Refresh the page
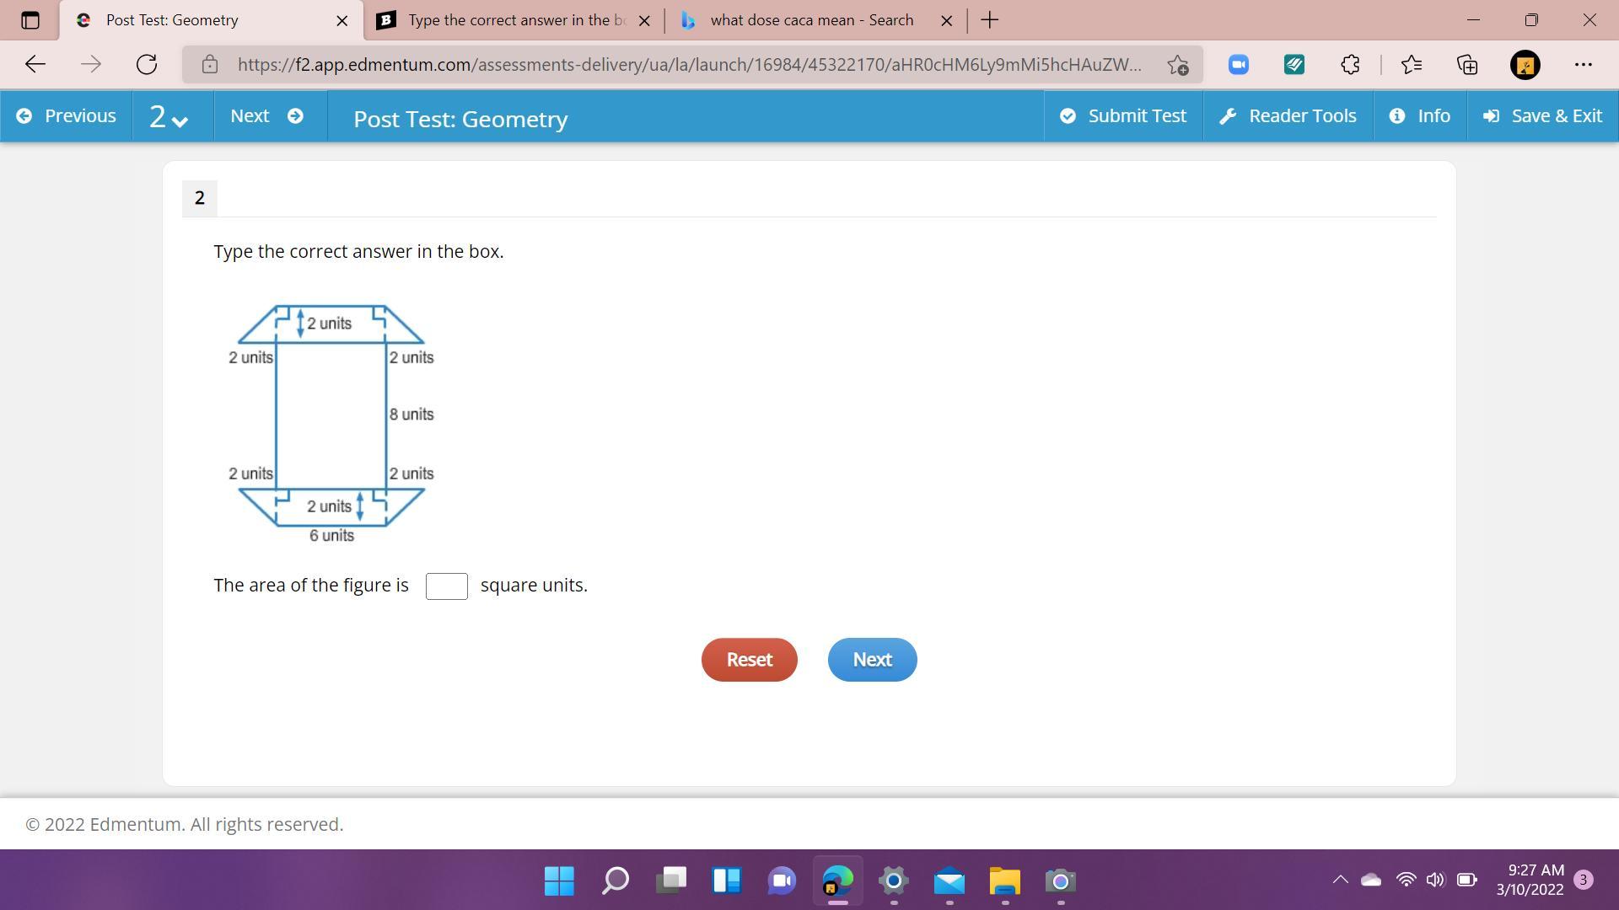This screenshot has height=910, width=1619. (x=147, y=65)
